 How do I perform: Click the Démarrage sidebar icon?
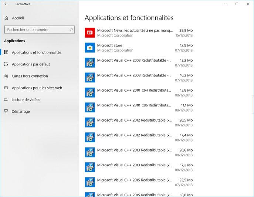pyautogui.click(x=6, y=111)
